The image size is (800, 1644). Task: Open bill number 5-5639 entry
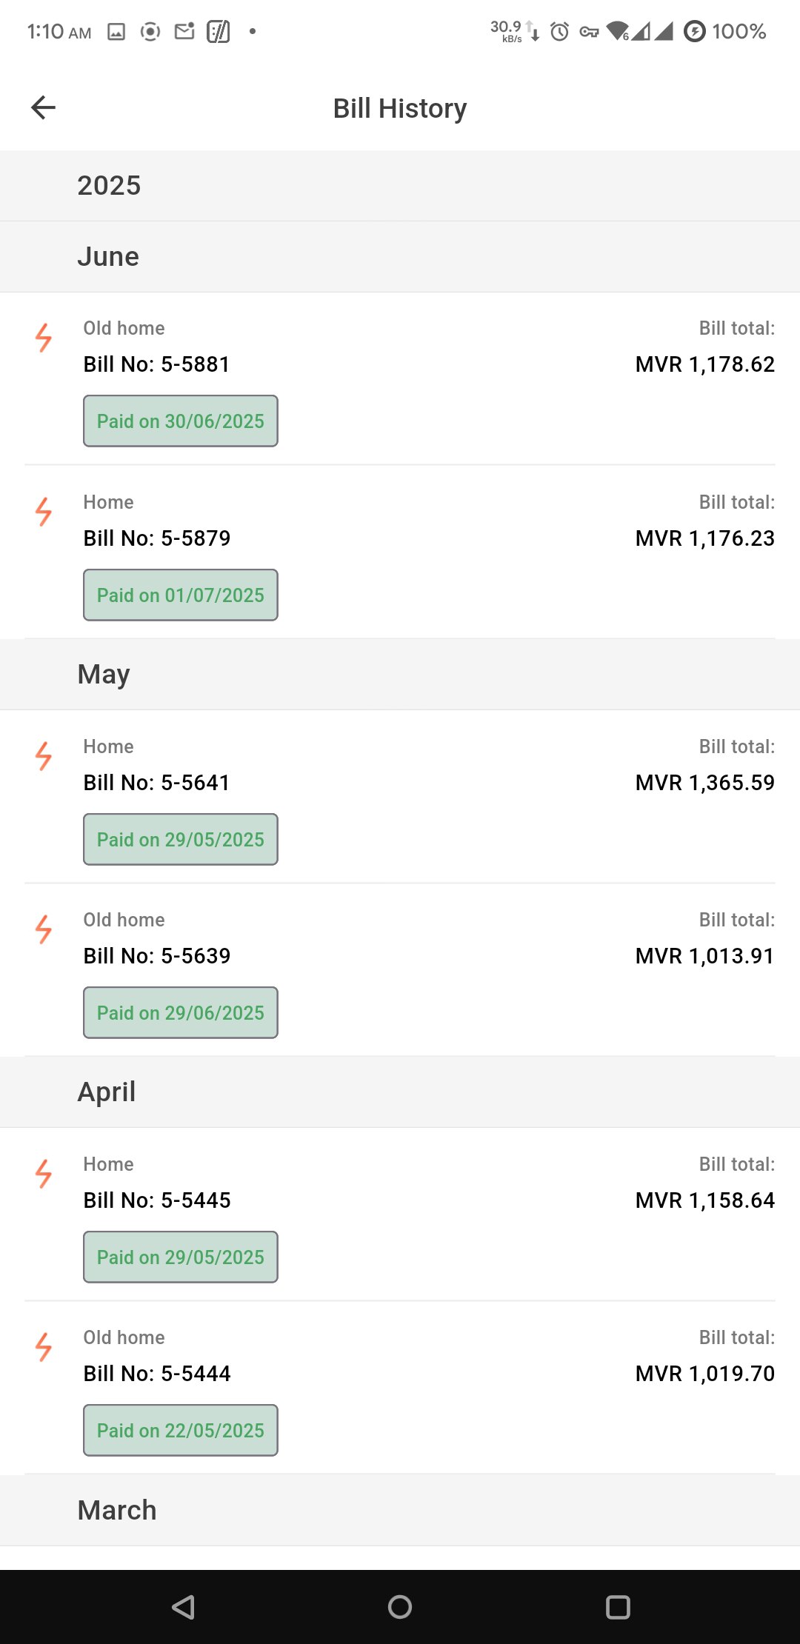[157, 956]
